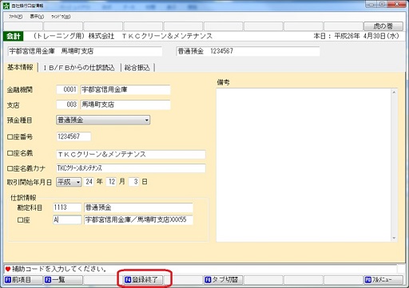Image resolution: width=409 pixels, height=288 pixels.
Task: Click the 金融機関 name field 宇都宮信用金庫
Action: [125, 89]
